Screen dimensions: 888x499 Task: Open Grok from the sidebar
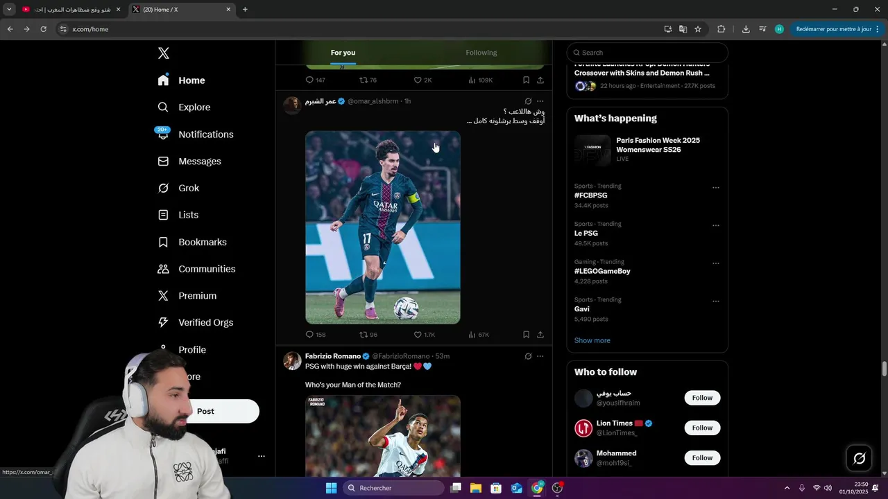click(178, 189)
